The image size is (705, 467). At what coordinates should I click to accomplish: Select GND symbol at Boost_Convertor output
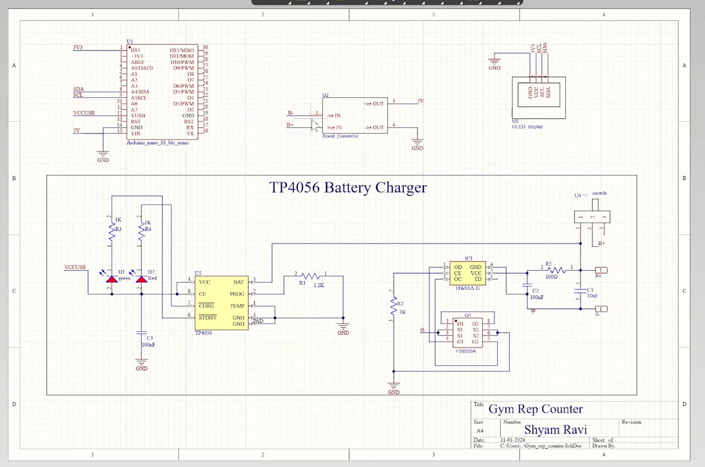point(417,144)
